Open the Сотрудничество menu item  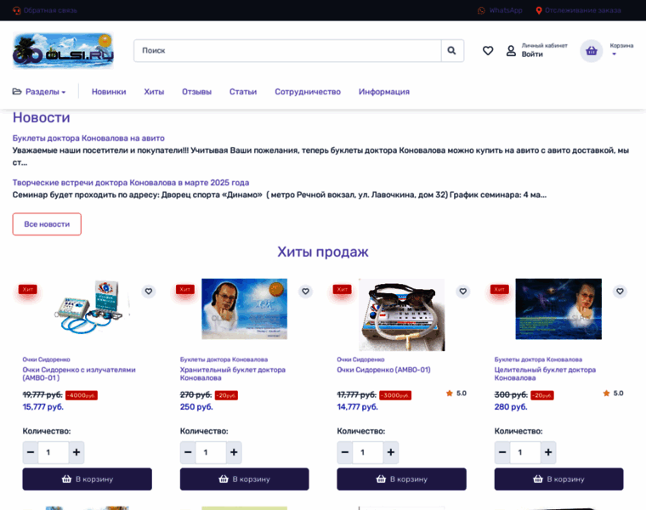click(x=308, y=92)
